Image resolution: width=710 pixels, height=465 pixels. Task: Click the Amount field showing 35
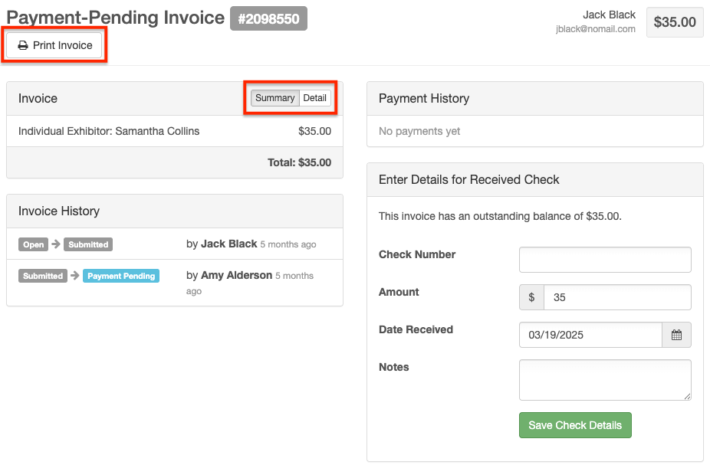click(617, 297)
